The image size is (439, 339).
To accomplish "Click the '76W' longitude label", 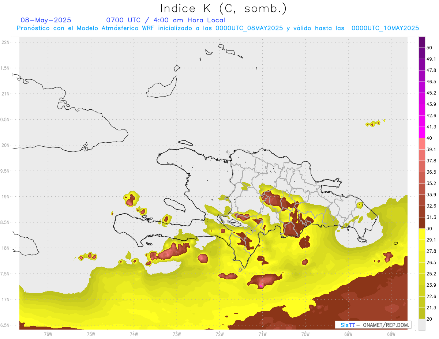I will pyautogui.click(x=48, y=334).
